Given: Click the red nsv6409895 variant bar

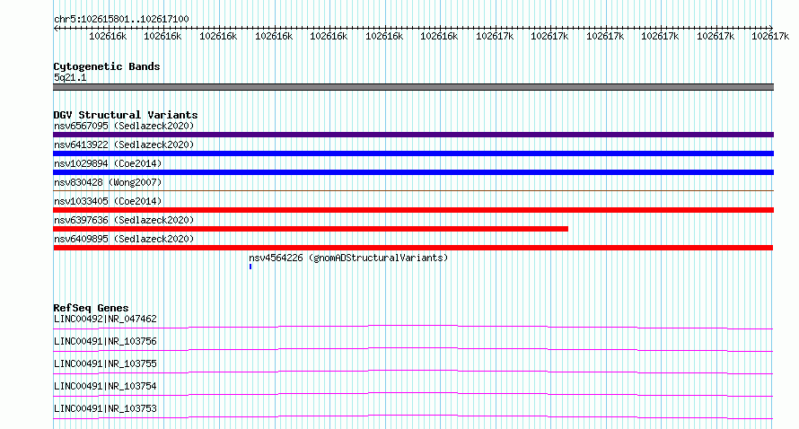Looking at the screenshot, I should click(413, 248).
